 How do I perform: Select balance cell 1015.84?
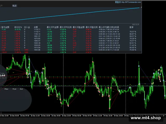(x=37, y=48)
